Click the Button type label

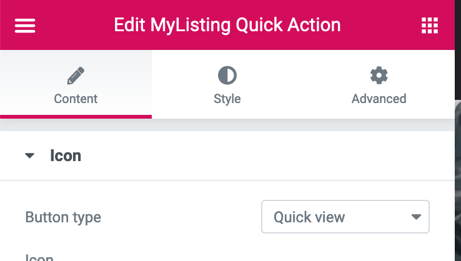point(63,217)
